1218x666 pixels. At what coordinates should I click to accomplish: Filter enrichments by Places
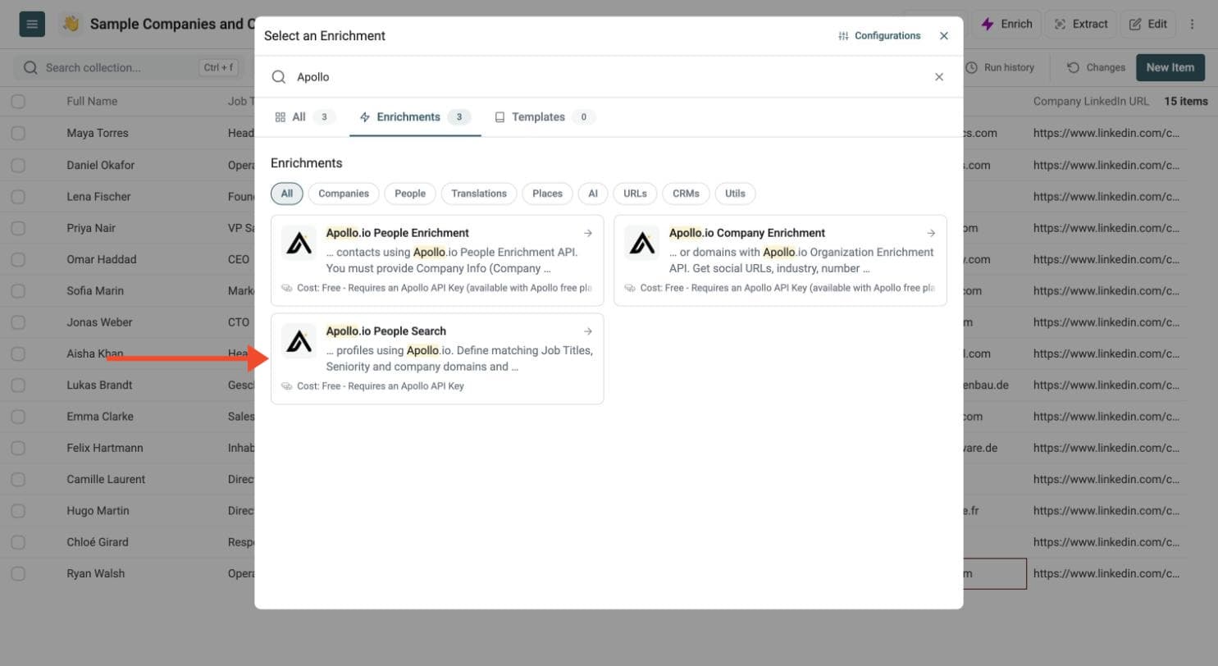(547, 194)
